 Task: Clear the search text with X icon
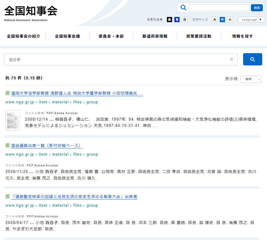(231, 59)
